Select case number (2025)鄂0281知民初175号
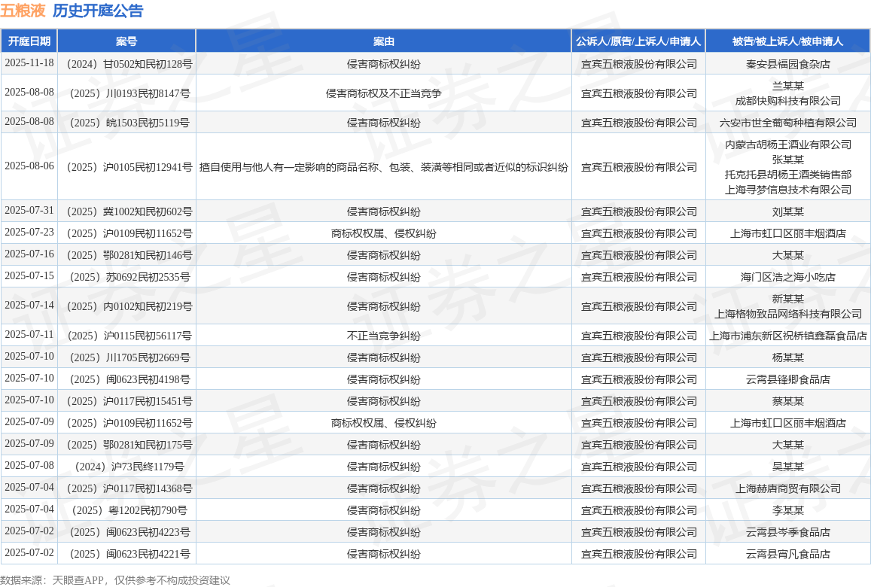Image resolution: width=871 pixels, height=587 pixels. pos(129,446)
